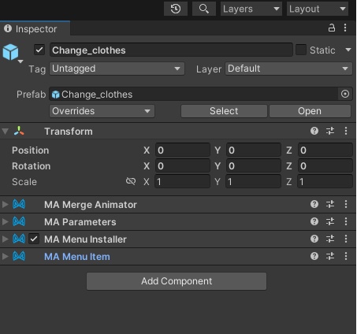Disable MA Menu Installer component checkbox
This screenshot has width=357, height=334.
34,239
